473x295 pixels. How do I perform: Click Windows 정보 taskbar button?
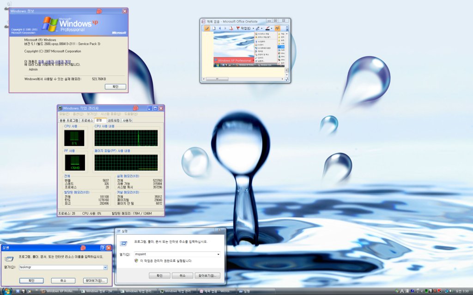(99, 291)
